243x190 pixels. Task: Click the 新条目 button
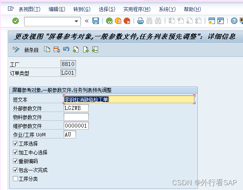(31, 50)
